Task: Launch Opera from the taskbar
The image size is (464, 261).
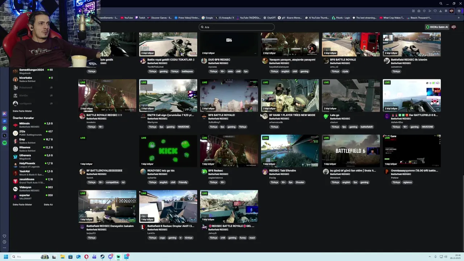Action: click(x=86, y=257)
